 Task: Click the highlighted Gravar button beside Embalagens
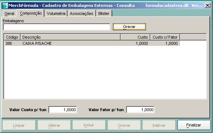tap(129, 27)
